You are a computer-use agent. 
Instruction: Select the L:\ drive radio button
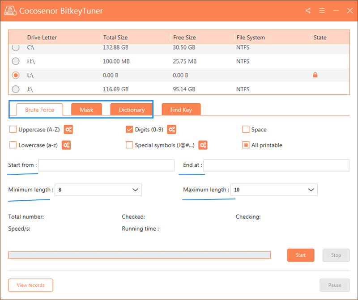(x=16, y=75)
